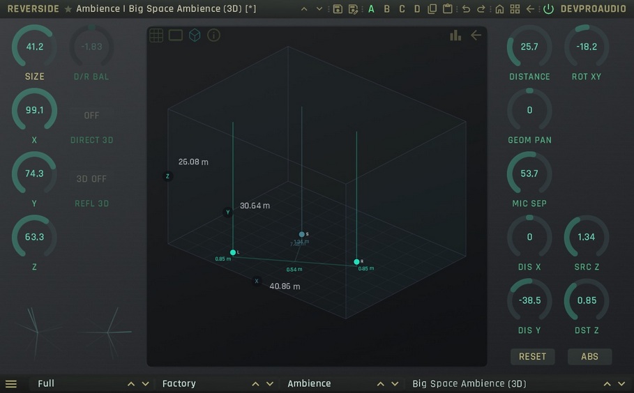Select A/B slot C
634x393 pixels.
pos(402,9)
